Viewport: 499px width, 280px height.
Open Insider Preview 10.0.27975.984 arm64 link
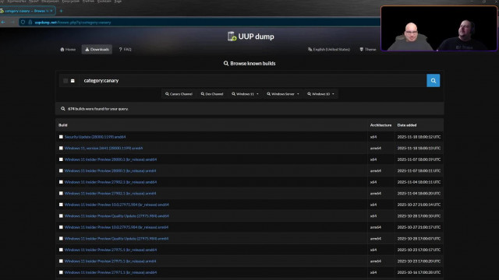tap(116, 227)
